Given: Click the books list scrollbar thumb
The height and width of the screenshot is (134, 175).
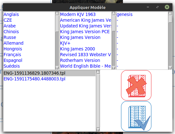Looking at the screenshot, I should tap(170, 19).
